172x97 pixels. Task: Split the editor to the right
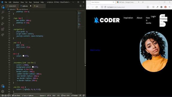pyautogui.click(x=81, y=6)
